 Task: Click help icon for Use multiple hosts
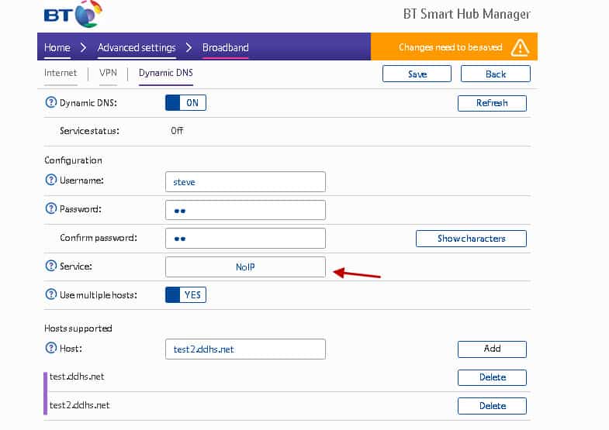(x=51, y=294)
